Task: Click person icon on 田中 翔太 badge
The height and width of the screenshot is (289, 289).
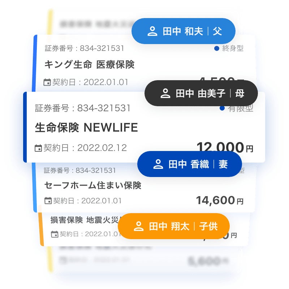Action: (x=139, y=227)
